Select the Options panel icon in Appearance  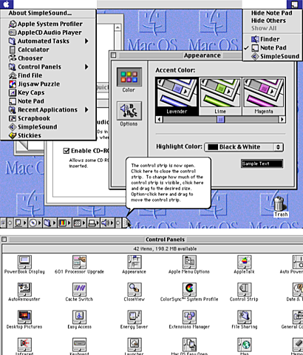pyautogui.click(x=129, y=111)
